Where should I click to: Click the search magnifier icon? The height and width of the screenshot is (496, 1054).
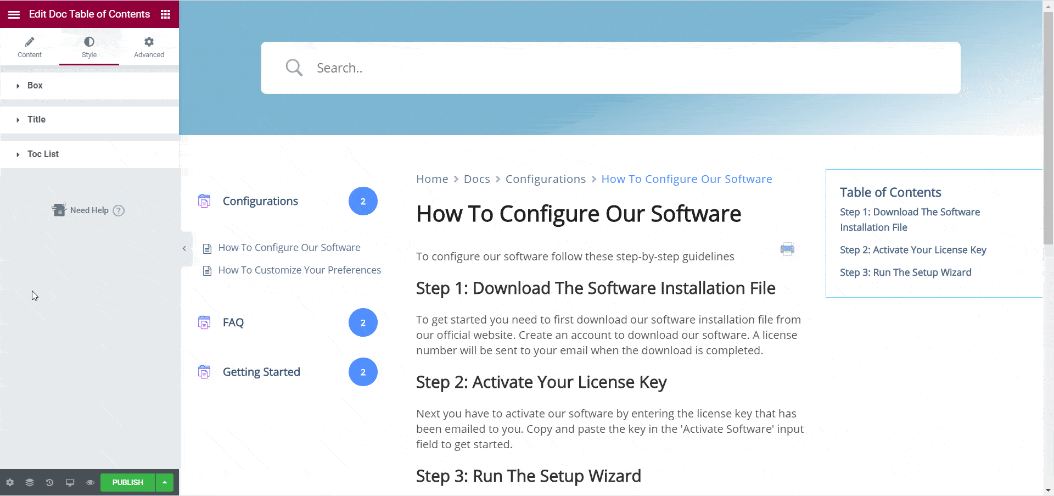click(294, 67)
